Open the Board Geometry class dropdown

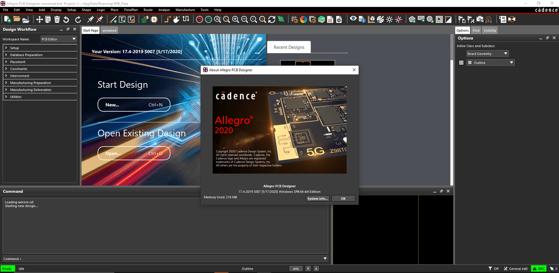(487, 54)
